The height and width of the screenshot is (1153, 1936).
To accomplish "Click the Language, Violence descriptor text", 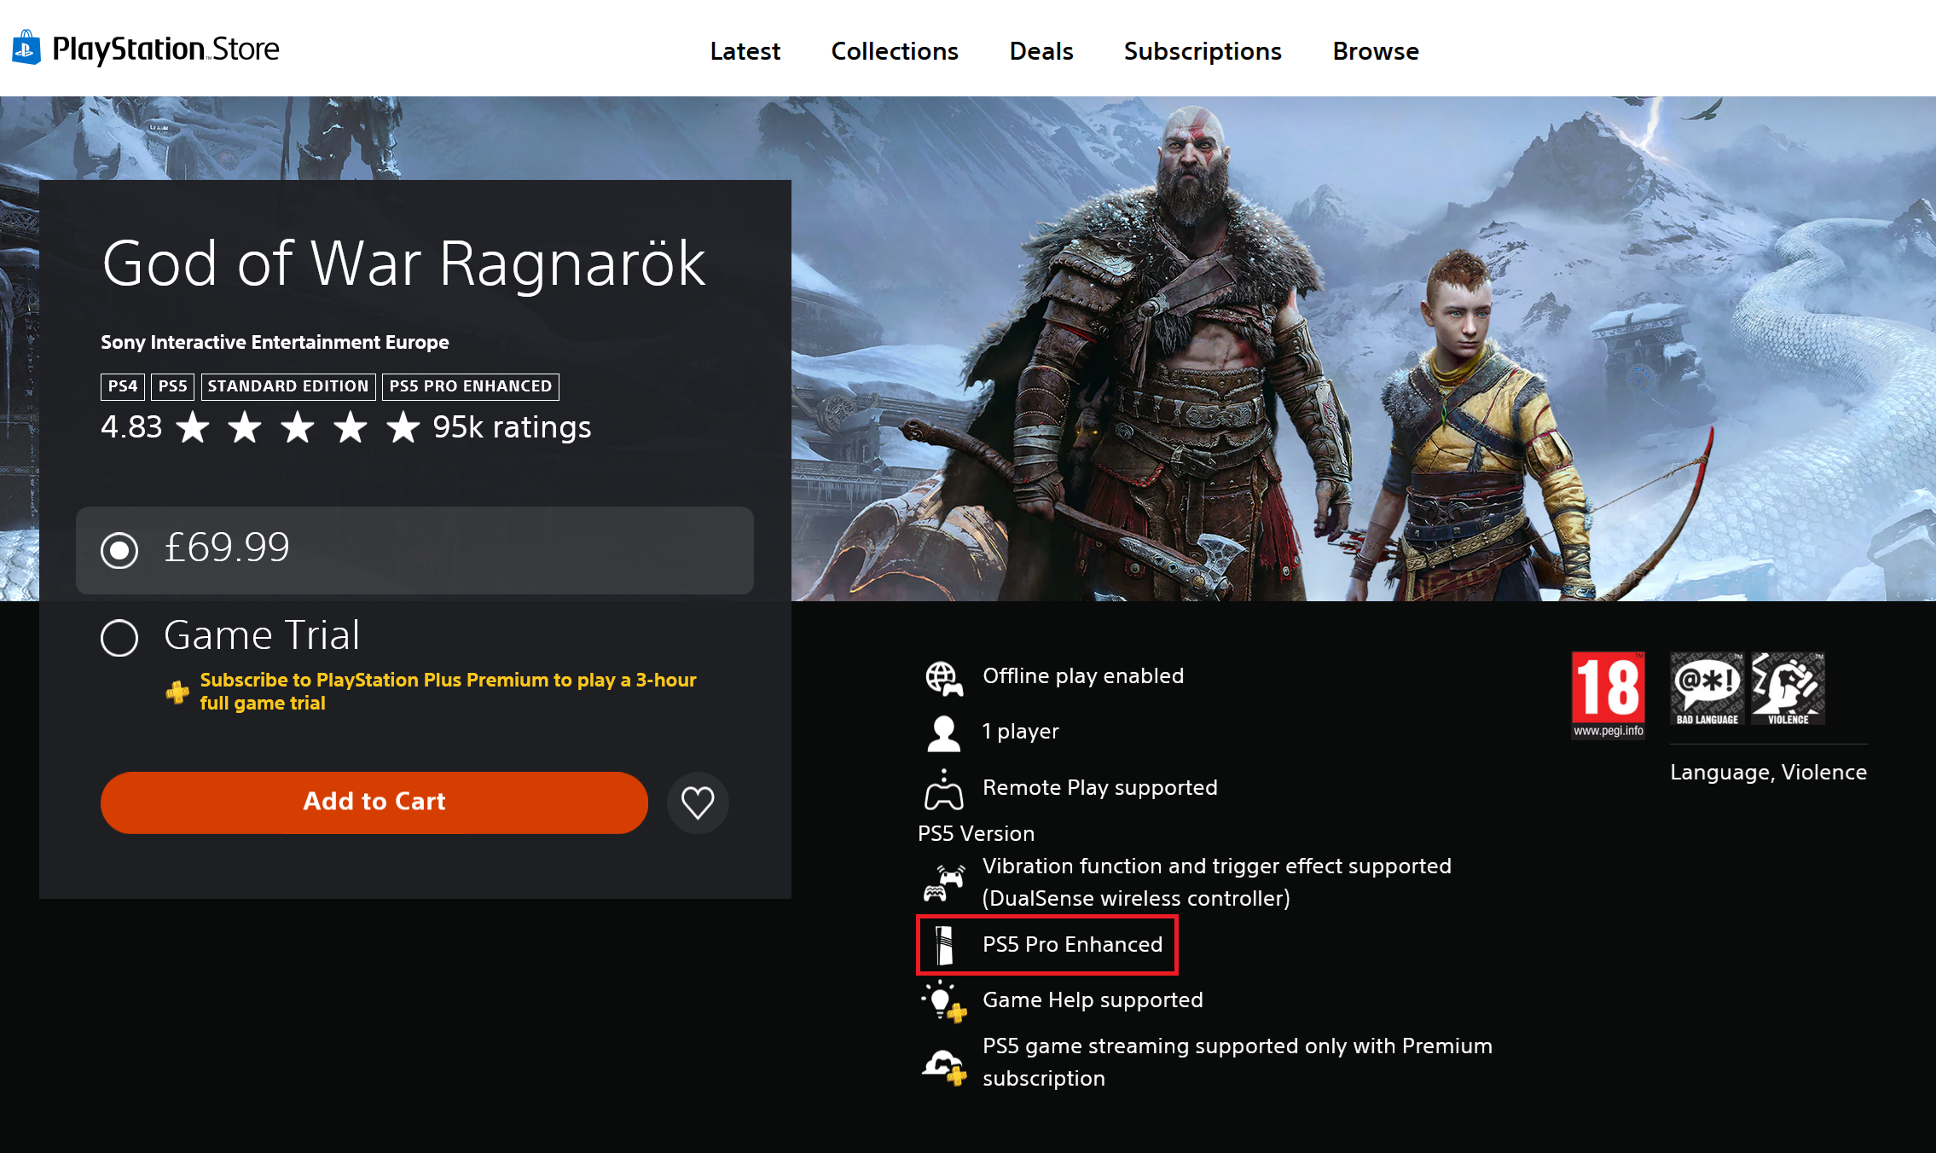I will tap(1769, 773).
